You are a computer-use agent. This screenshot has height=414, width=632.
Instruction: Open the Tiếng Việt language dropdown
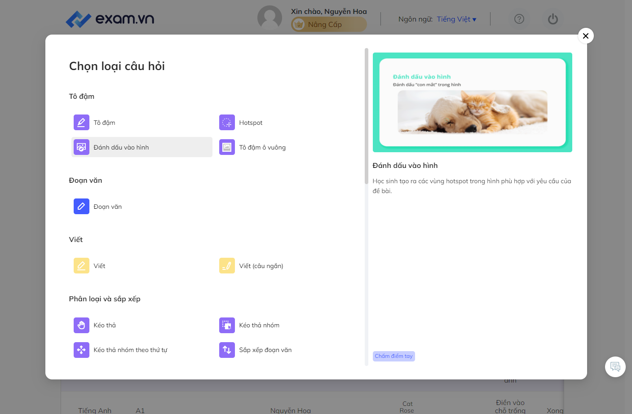[x=456, y=19]
